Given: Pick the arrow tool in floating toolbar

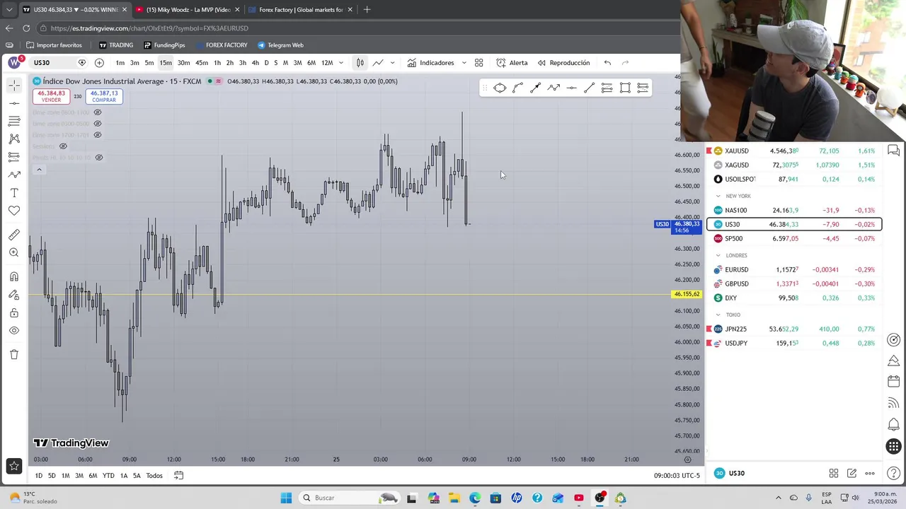Looking at the screenshot, I should 535,88.
